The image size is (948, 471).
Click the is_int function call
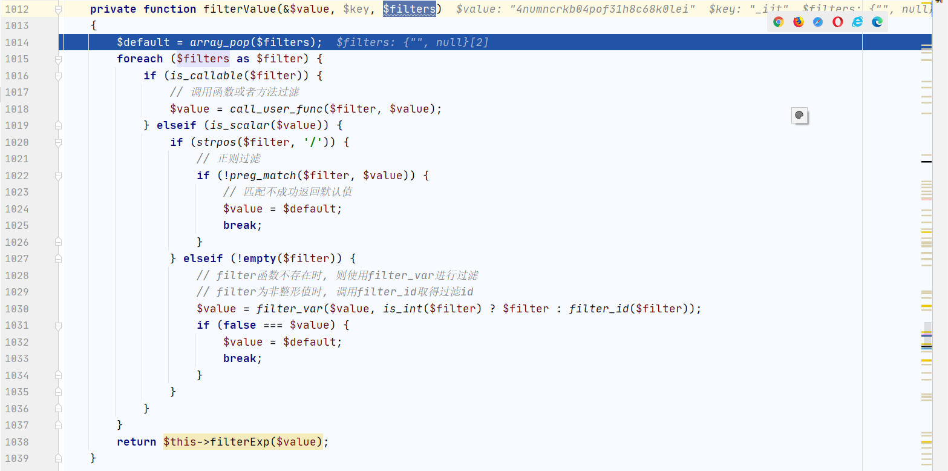pos(403,309)
